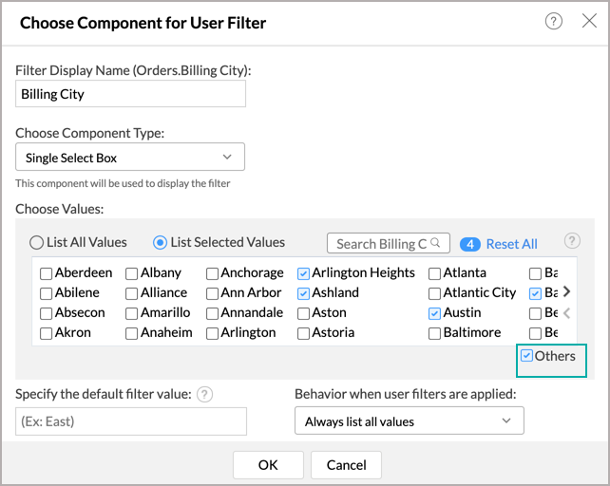Close the Choose Component dialog with X

[588, 21]
